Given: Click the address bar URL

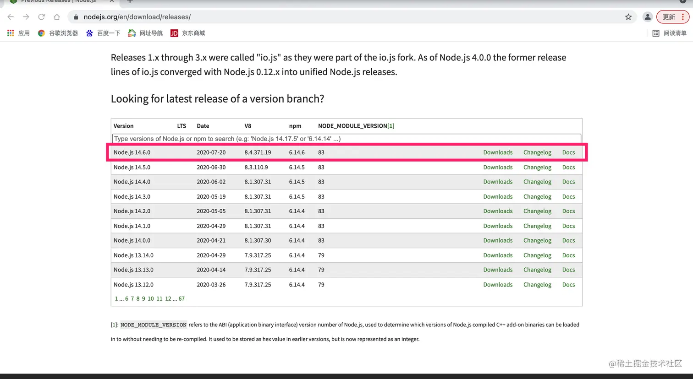Looking at the screenshot, I should [x=137, y=17].
